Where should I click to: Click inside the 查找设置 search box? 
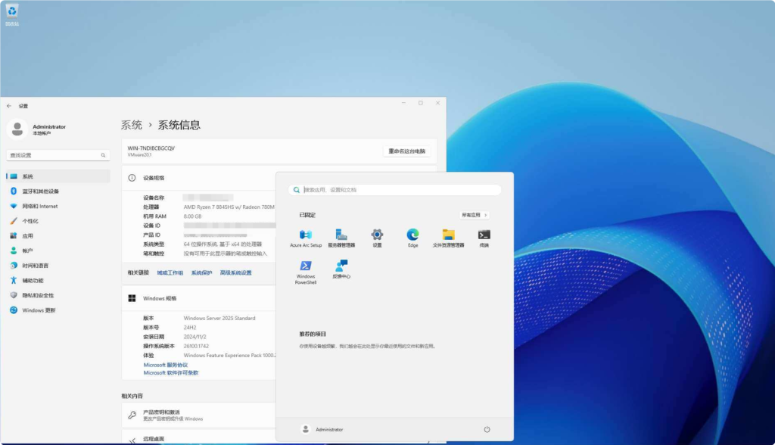tap(57, 154)
